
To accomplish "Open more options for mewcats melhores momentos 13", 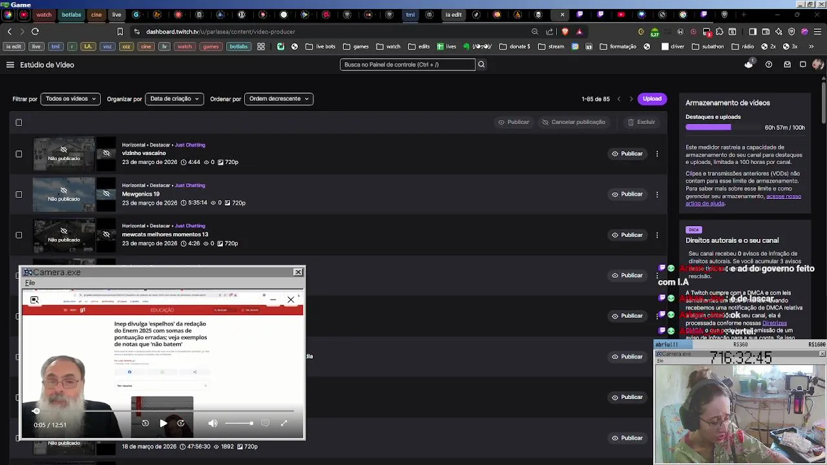I will pos(657,235).
